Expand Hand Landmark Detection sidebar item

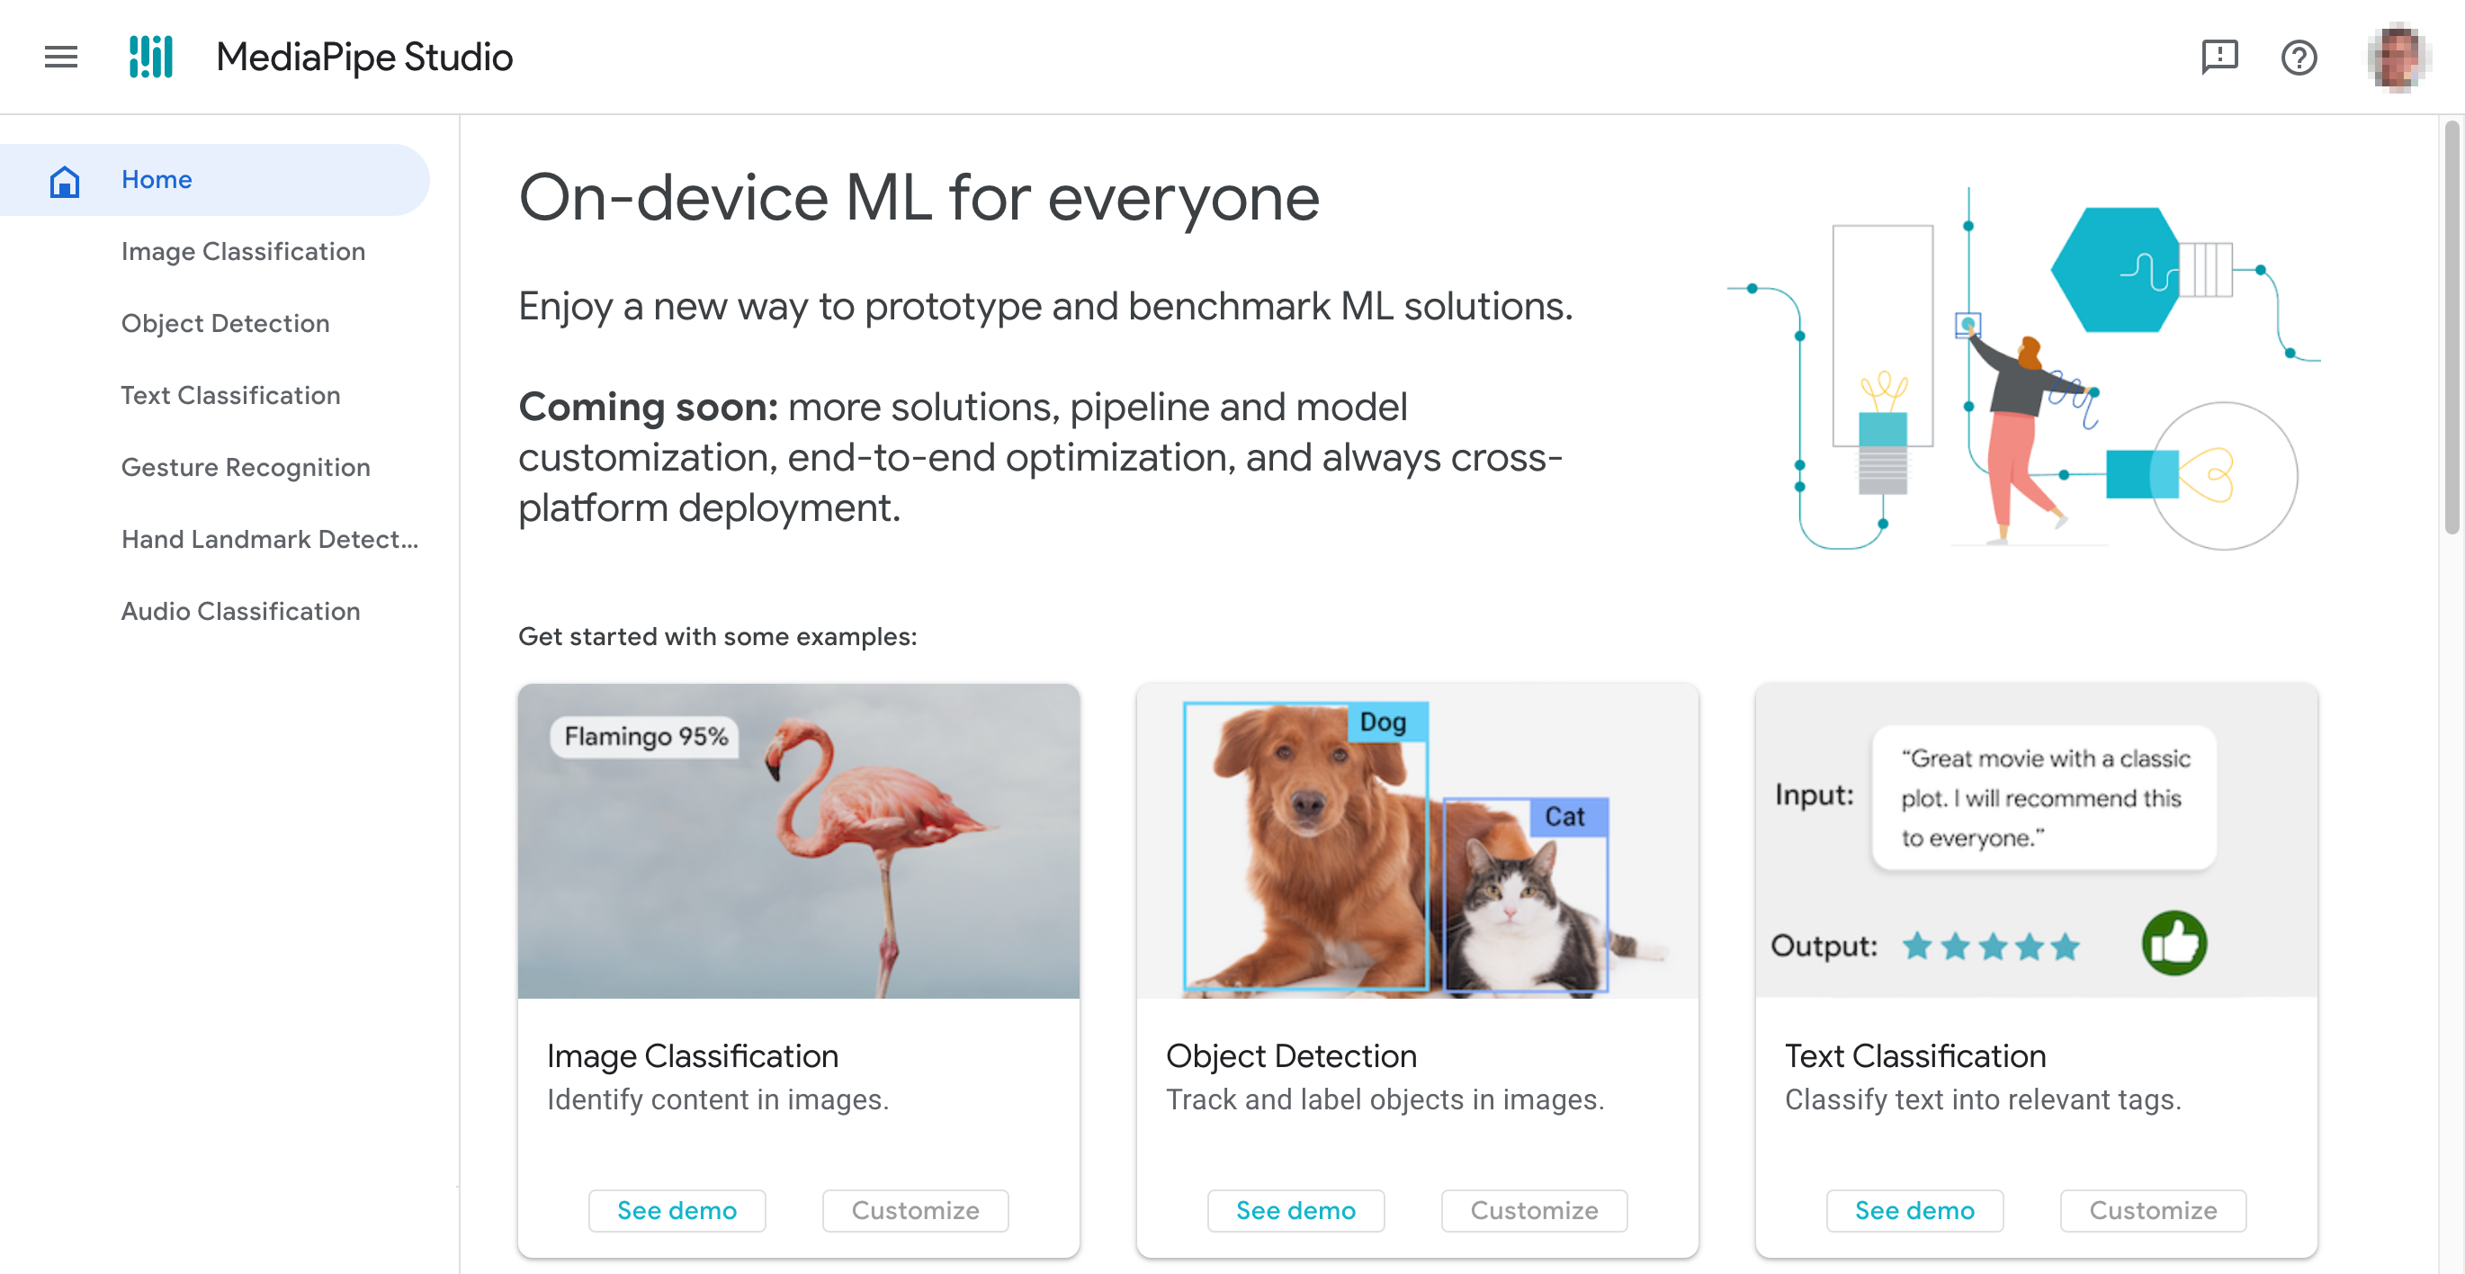268,538
